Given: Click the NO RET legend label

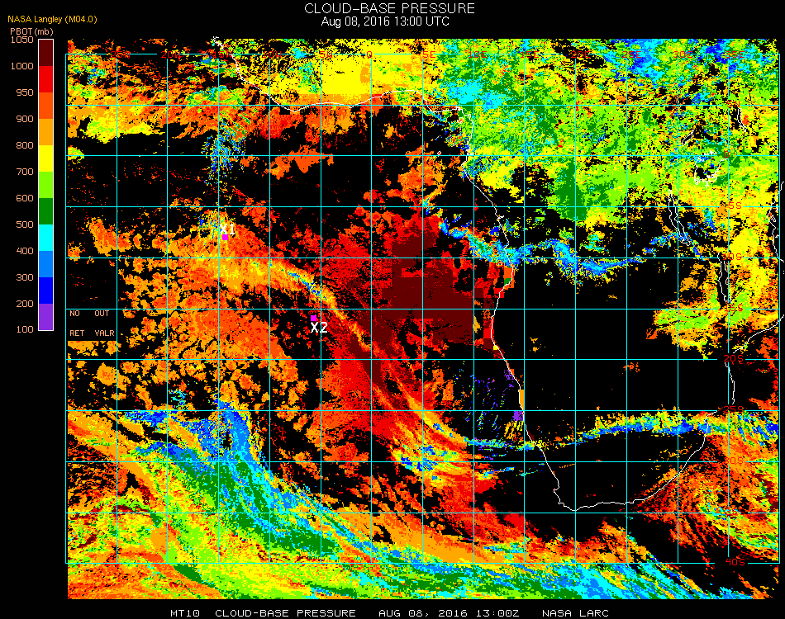Looking at the screenshot, I should click(x=77, y=323).
